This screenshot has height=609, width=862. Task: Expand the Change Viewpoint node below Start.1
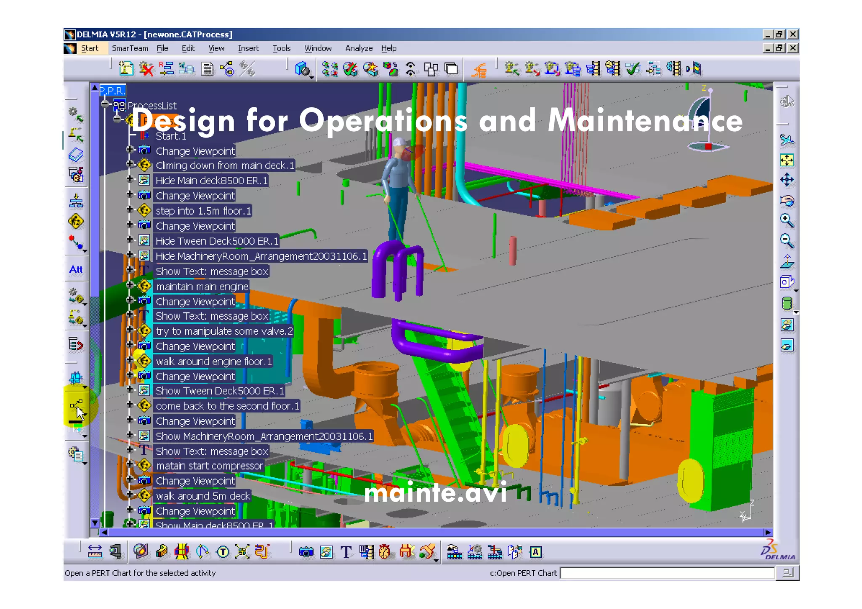click(x=130, y=150)
